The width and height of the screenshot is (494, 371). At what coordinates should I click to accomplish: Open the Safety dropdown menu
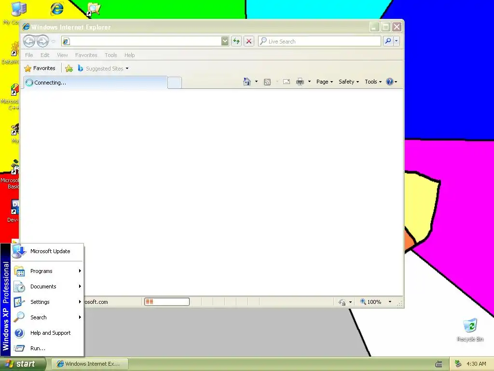coord(349,82)
